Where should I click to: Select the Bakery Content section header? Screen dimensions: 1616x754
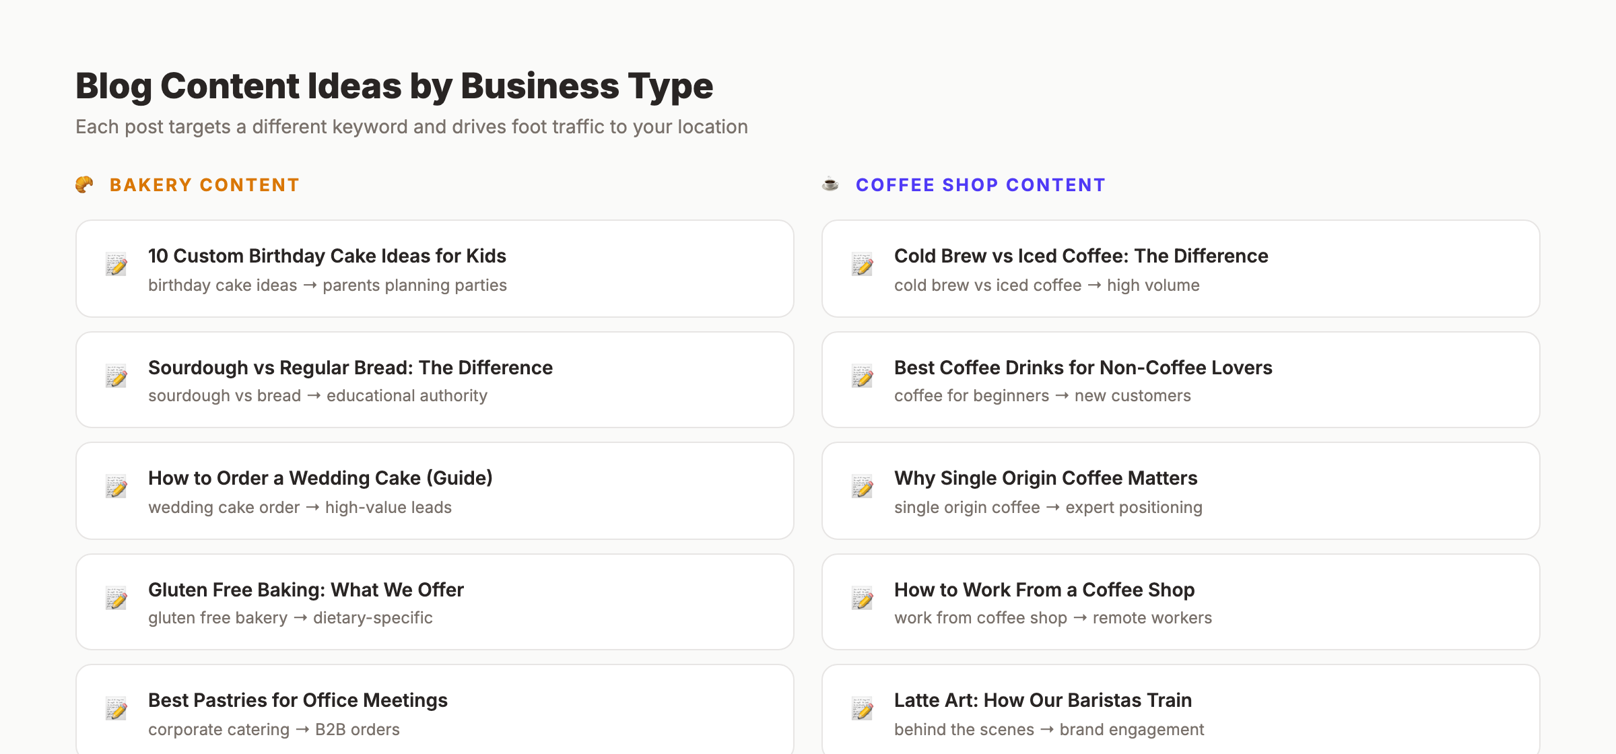click(x=204, y=184)
